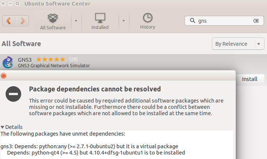The width and height of the screenshot is (267, 159).
Task: Maximize the Ubuntu Software Center window
Action: pos(17,3)
